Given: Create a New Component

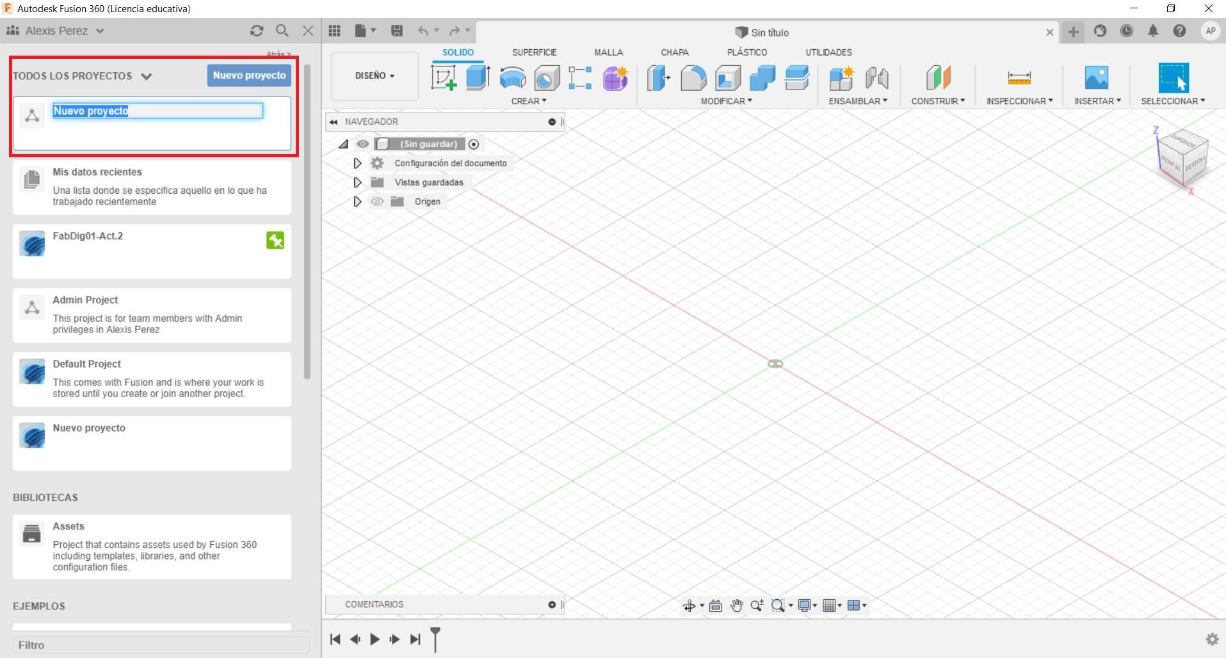Looking at the screenshot, I should [x=841, y=78].
